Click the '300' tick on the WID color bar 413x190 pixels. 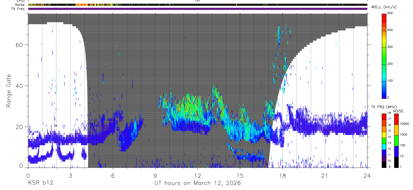390,47
